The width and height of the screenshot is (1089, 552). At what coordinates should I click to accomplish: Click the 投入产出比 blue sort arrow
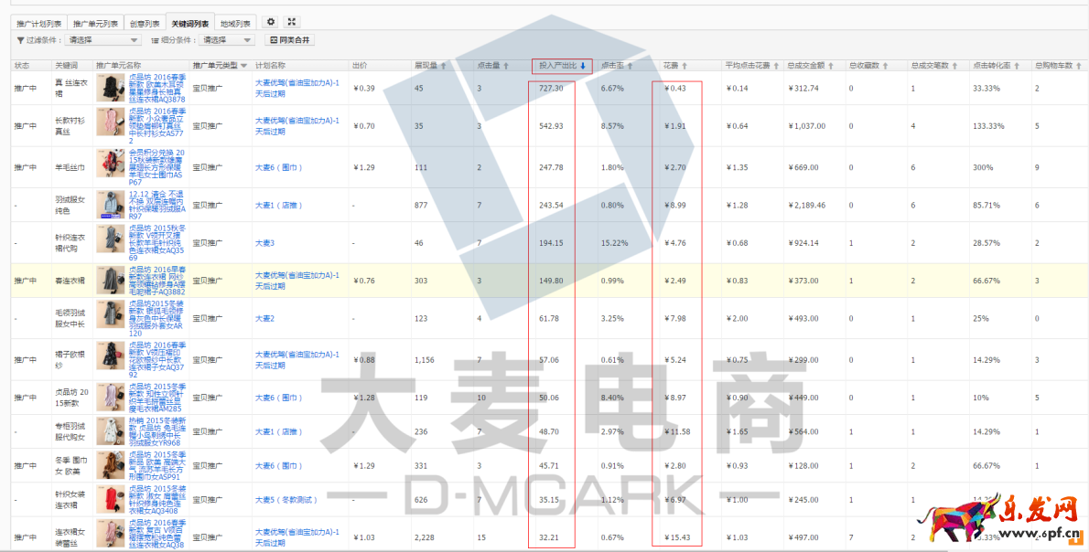[583, 66]
